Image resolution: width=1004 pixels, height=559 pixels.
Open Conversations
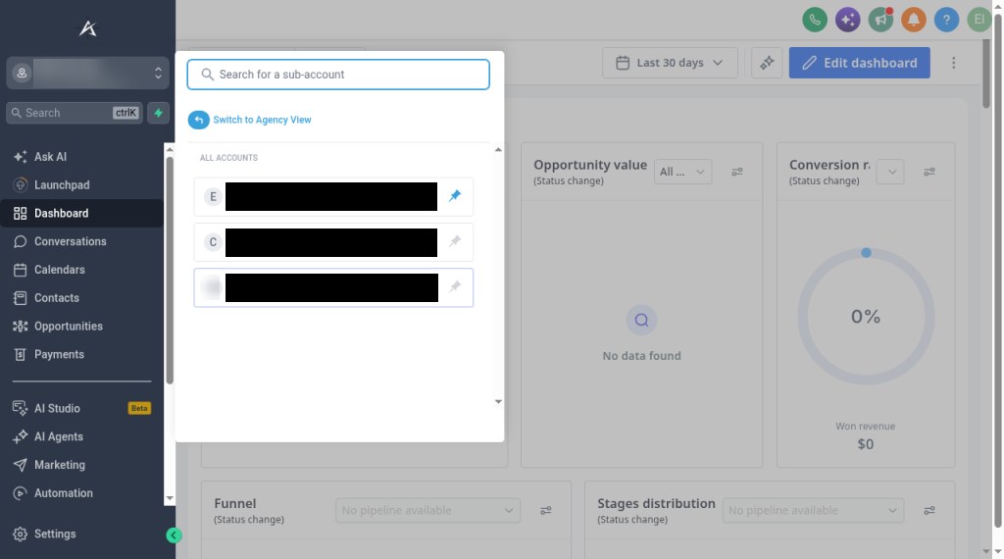click(81, 241)
